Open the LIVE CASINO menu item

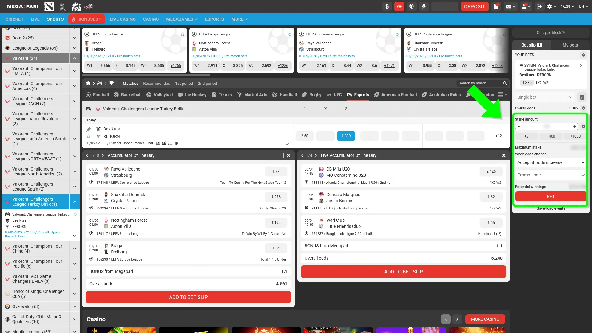pyautogui.click(x=123, y=19)
